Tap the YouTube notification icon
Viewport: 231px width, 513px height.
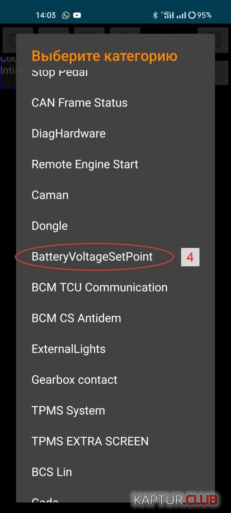pos(77,15)
